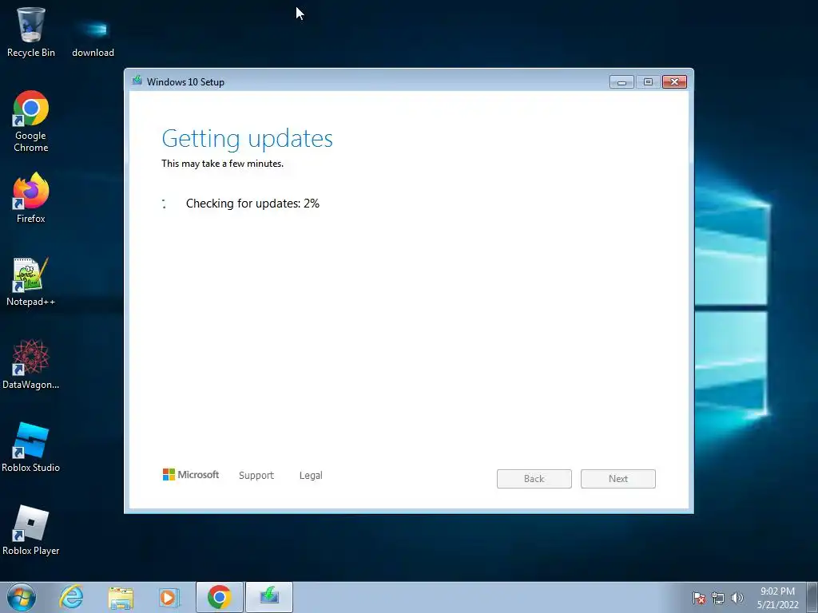Viewport: 818px width, 613px height.
Task: Click the Microsoft logo in setup window
Action: click(x=191, y=475)
